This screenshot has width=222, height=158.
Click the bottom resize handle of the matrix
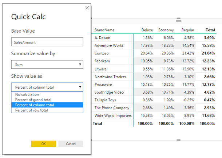[x=179, y=140]
